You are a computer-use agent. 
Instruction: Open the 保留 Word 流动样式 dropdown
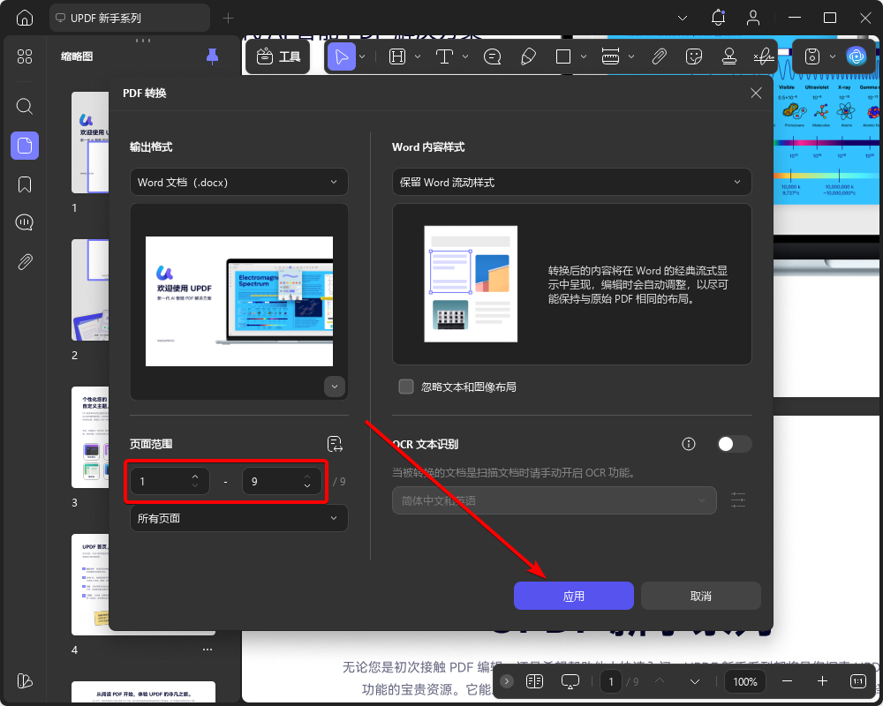(x=571, y=182)
